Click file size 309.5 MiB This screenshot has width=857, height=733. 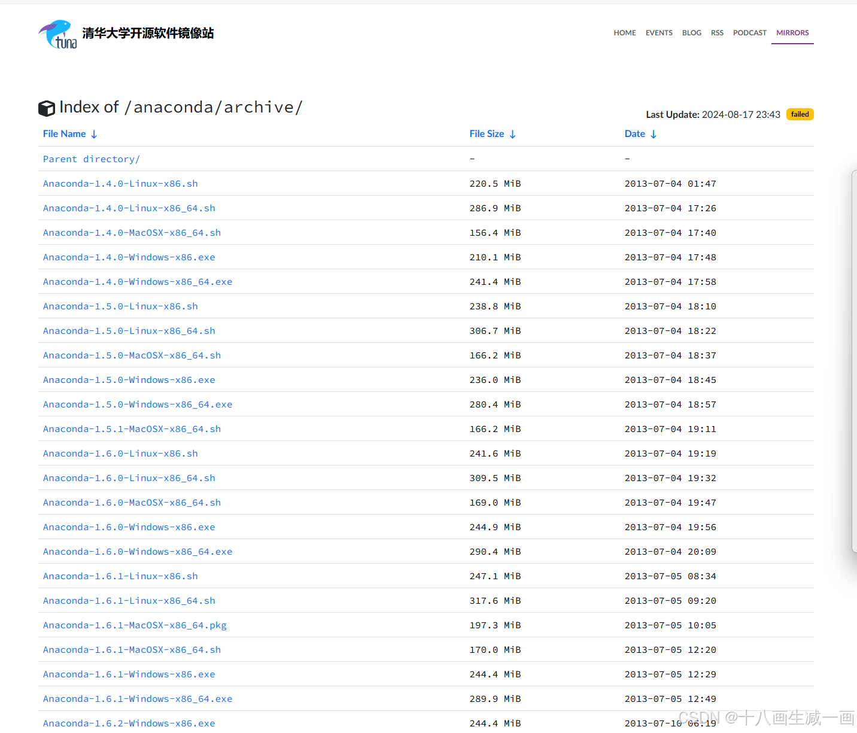pos(496,478)
